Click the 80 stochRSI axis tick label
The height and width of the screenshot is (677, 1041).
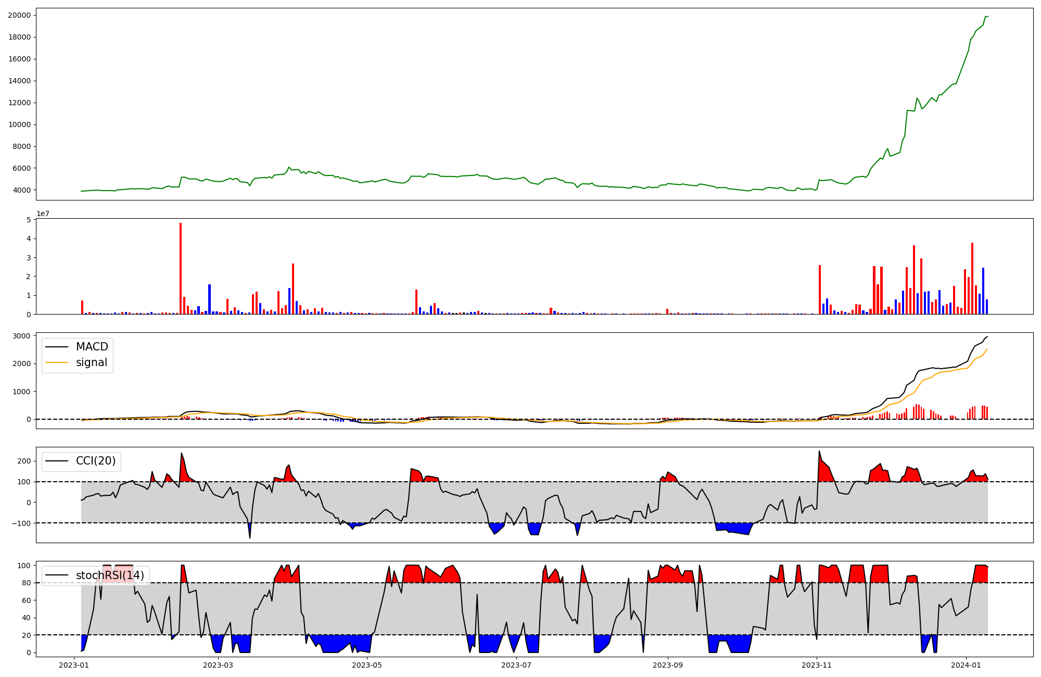coord(26,583)
